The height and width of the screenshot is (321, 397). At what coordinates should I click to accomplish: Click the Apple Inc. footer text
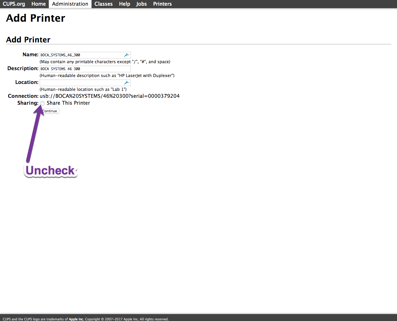(x=76, y=319)
